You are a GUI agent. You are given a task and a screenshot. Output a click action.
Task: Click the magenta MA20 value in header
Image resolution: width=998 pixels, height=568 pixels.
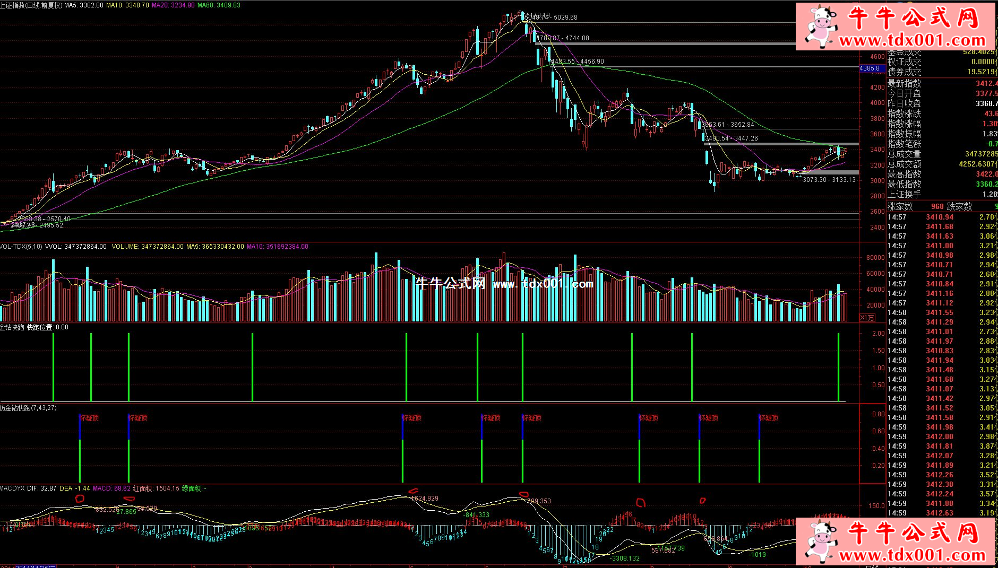click(x=173, y=5)
